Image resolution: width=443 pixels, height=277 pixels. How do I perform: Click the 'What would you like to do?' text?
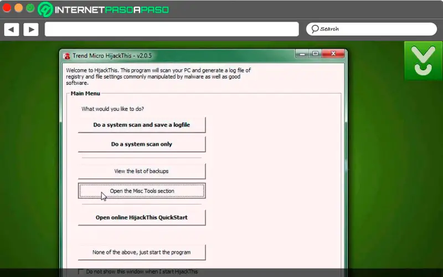coord(113,109)
